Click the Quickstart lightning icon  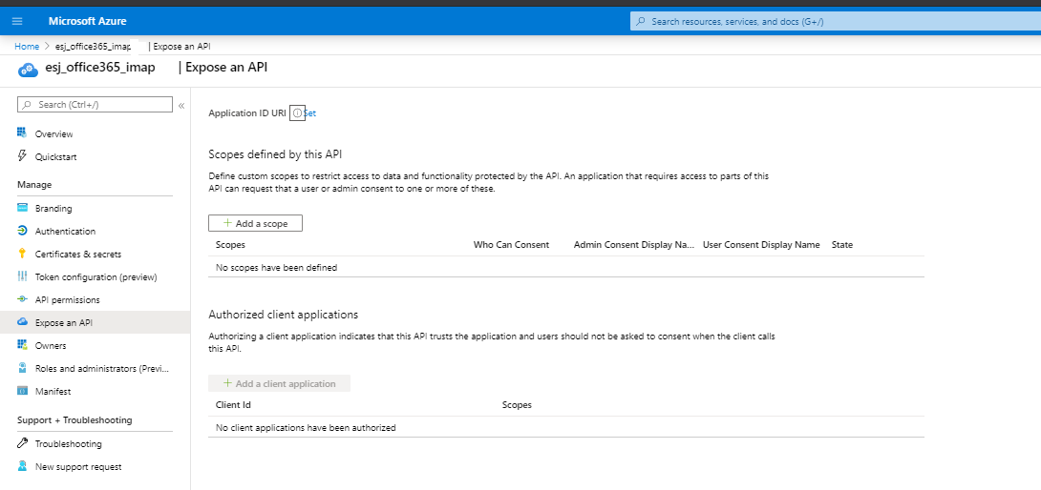pos(23,156)
